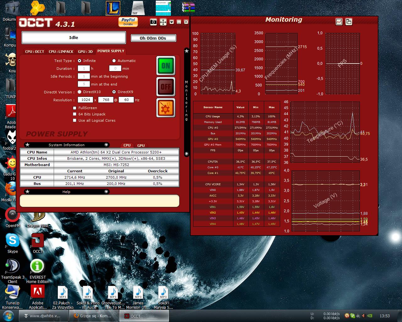Open the TXT file icon on the desktop
Viewport: 402px width, 322px height.
pyautogui.click(x=138, y=8)
